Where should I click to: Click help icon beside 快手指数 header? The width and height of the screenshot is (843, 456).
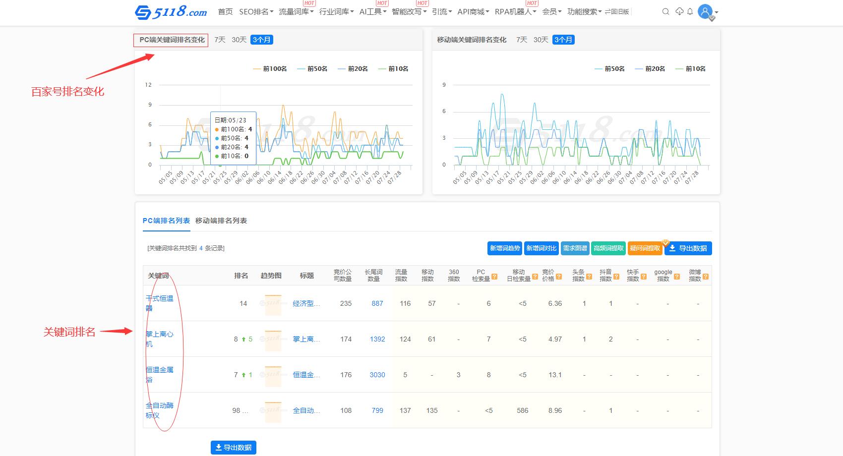[x=644, y=278]
